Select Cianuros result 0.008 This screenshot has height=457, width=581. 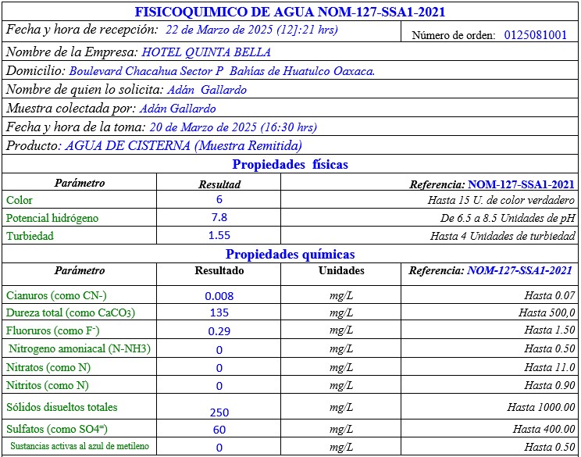click(219, 296)
